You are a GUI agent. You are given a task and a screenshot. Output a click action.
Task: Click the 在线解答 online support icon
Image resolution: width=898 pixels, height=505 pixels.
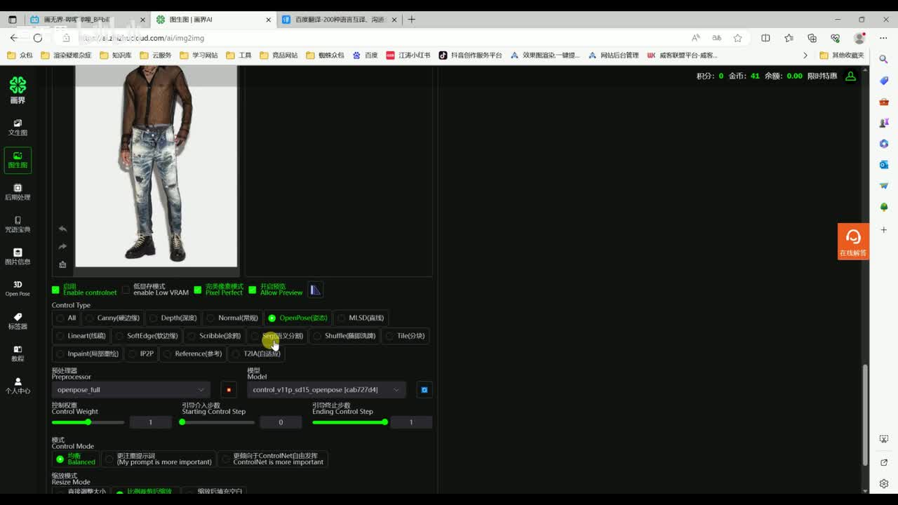(x=853, y=241)
